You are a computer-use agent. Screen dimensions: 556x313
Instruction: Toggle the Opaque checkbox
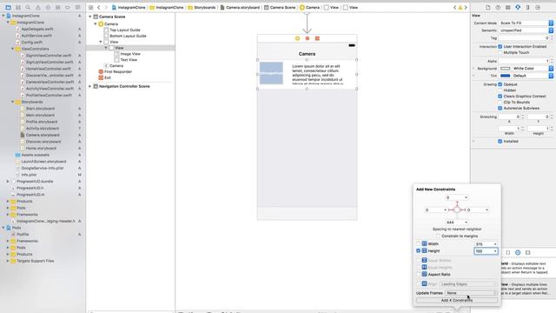click(500, 84)
